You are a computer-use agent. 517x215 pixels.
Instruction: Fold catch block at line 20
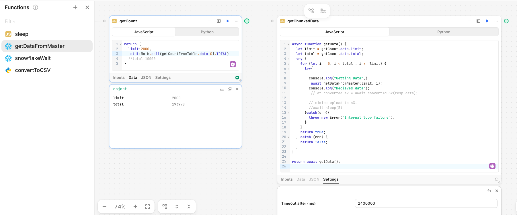pyautogui.click(x=288, y=137)
